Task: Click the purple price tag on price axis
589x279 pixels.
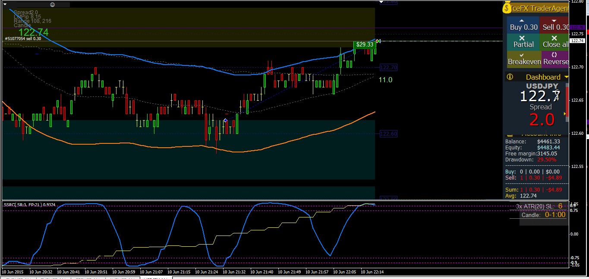Action: [577, 27]
